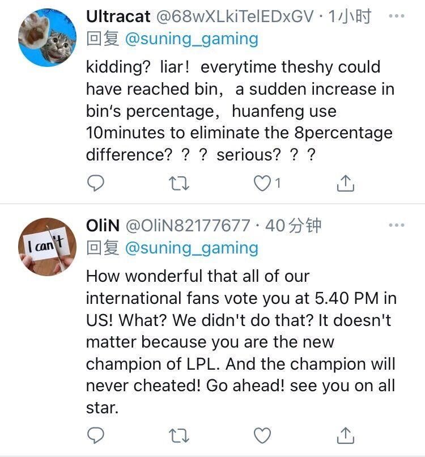Open Ultracat's cat profile picture

click(x=47, y=37)
